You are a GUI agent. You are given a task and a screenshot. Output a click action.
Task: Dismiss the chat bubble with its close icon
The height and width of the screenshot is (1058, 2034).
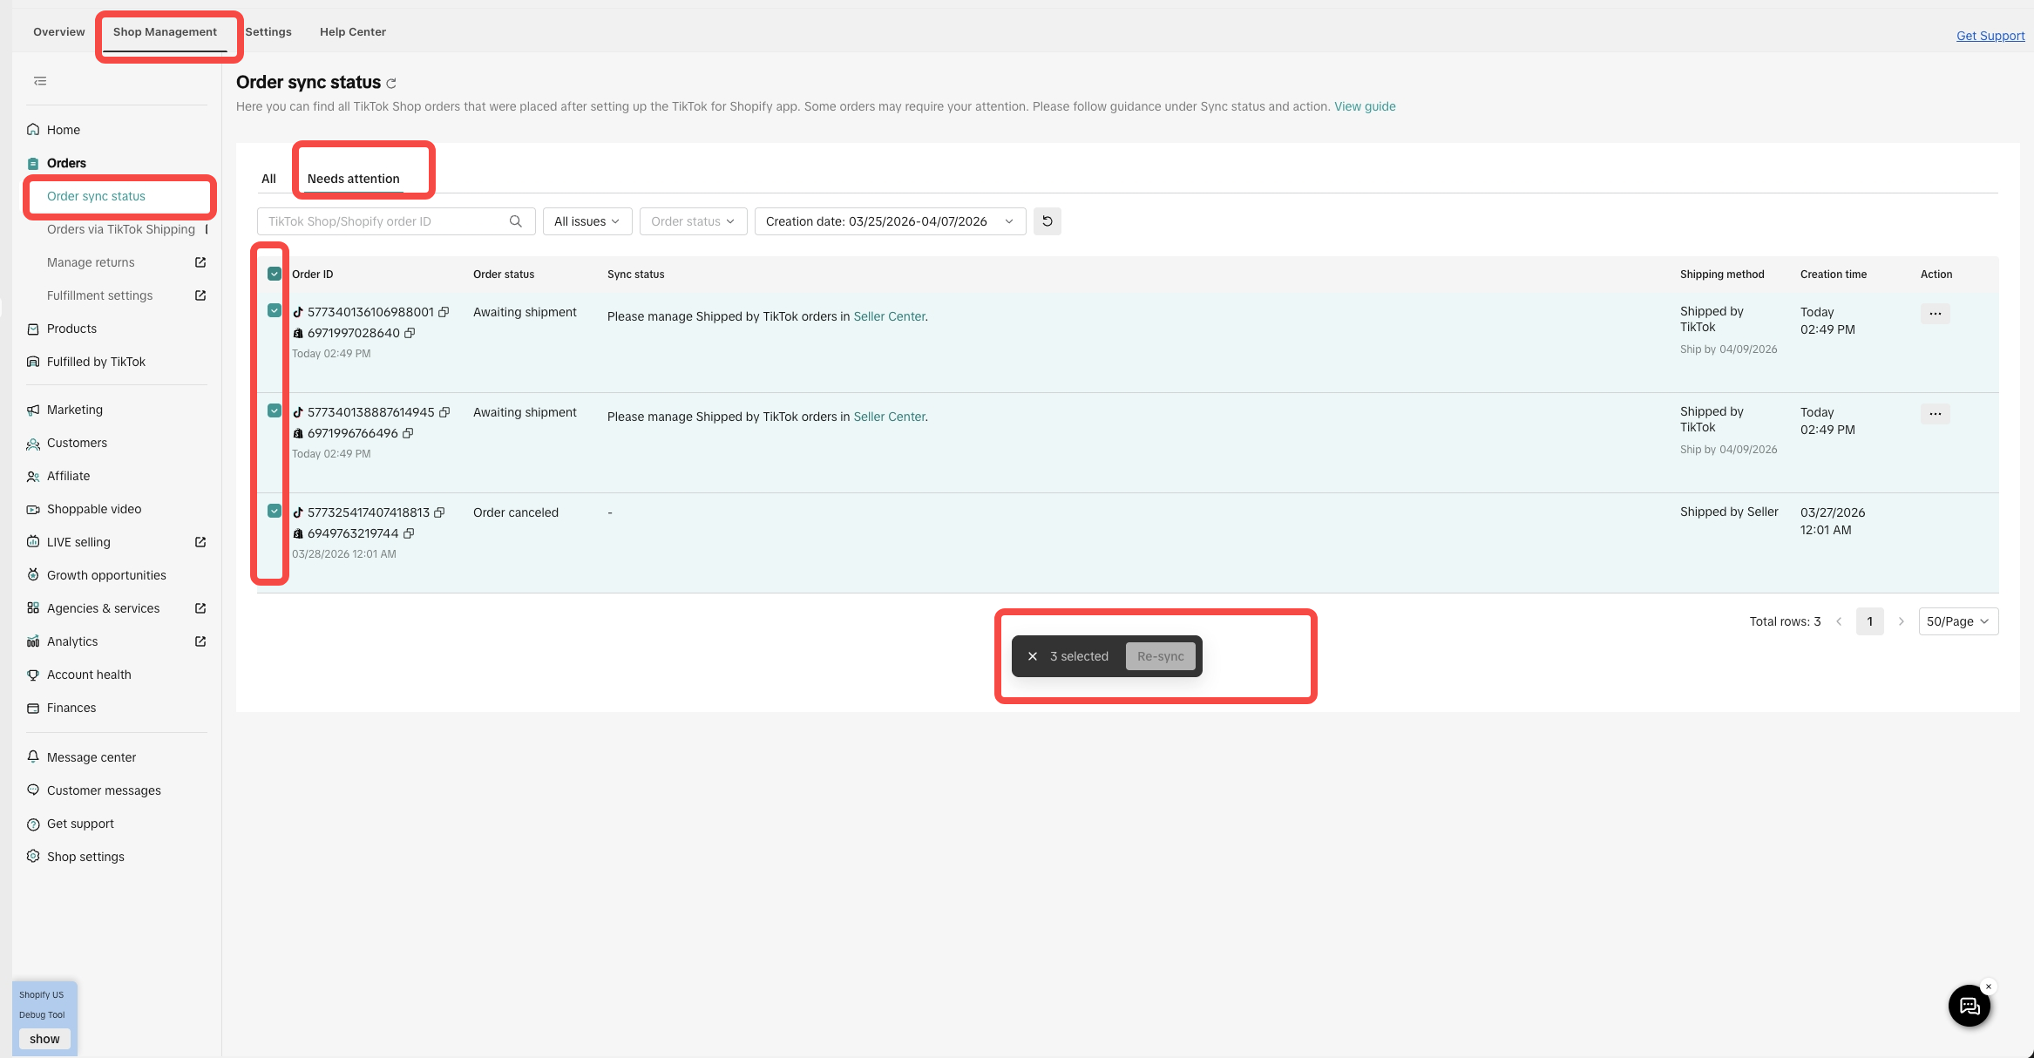tap(1989, 987)
